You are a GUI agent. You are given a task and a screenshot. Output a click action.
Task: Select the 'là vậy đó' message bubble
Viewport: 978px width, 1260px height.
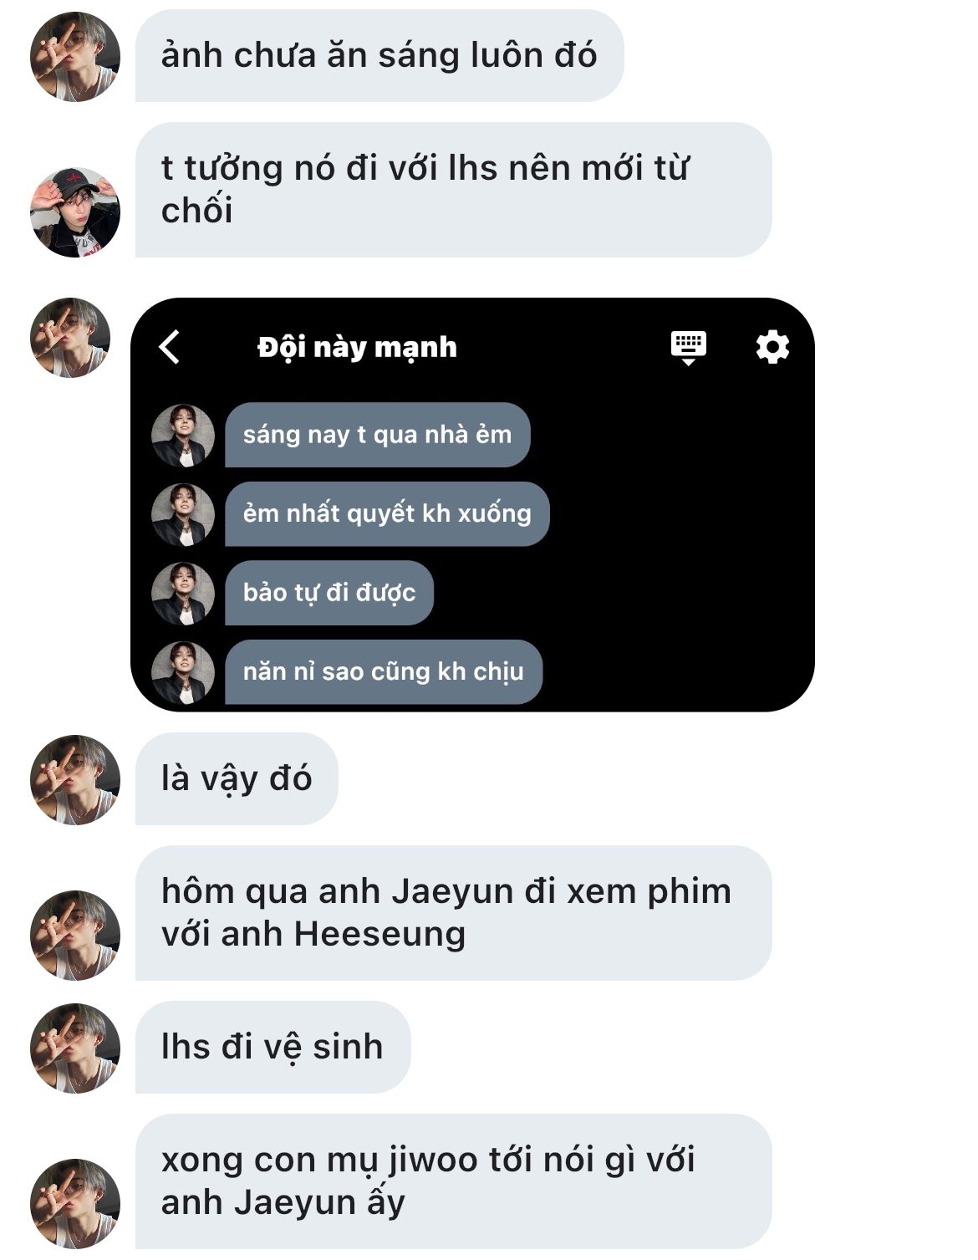coord(237,779)
